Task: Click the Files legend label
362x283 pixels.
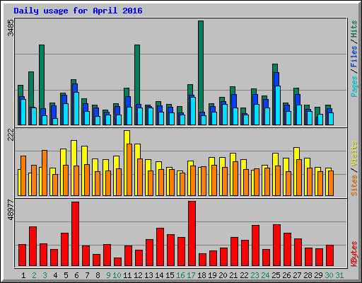Action: [354, 57]
